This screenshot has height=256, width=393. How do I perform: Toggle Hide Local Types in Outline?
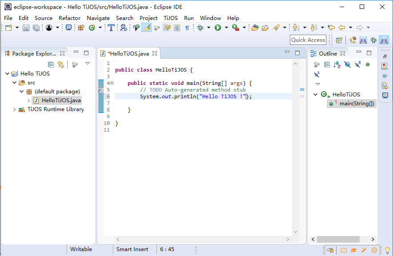click(x=317, y=74)
